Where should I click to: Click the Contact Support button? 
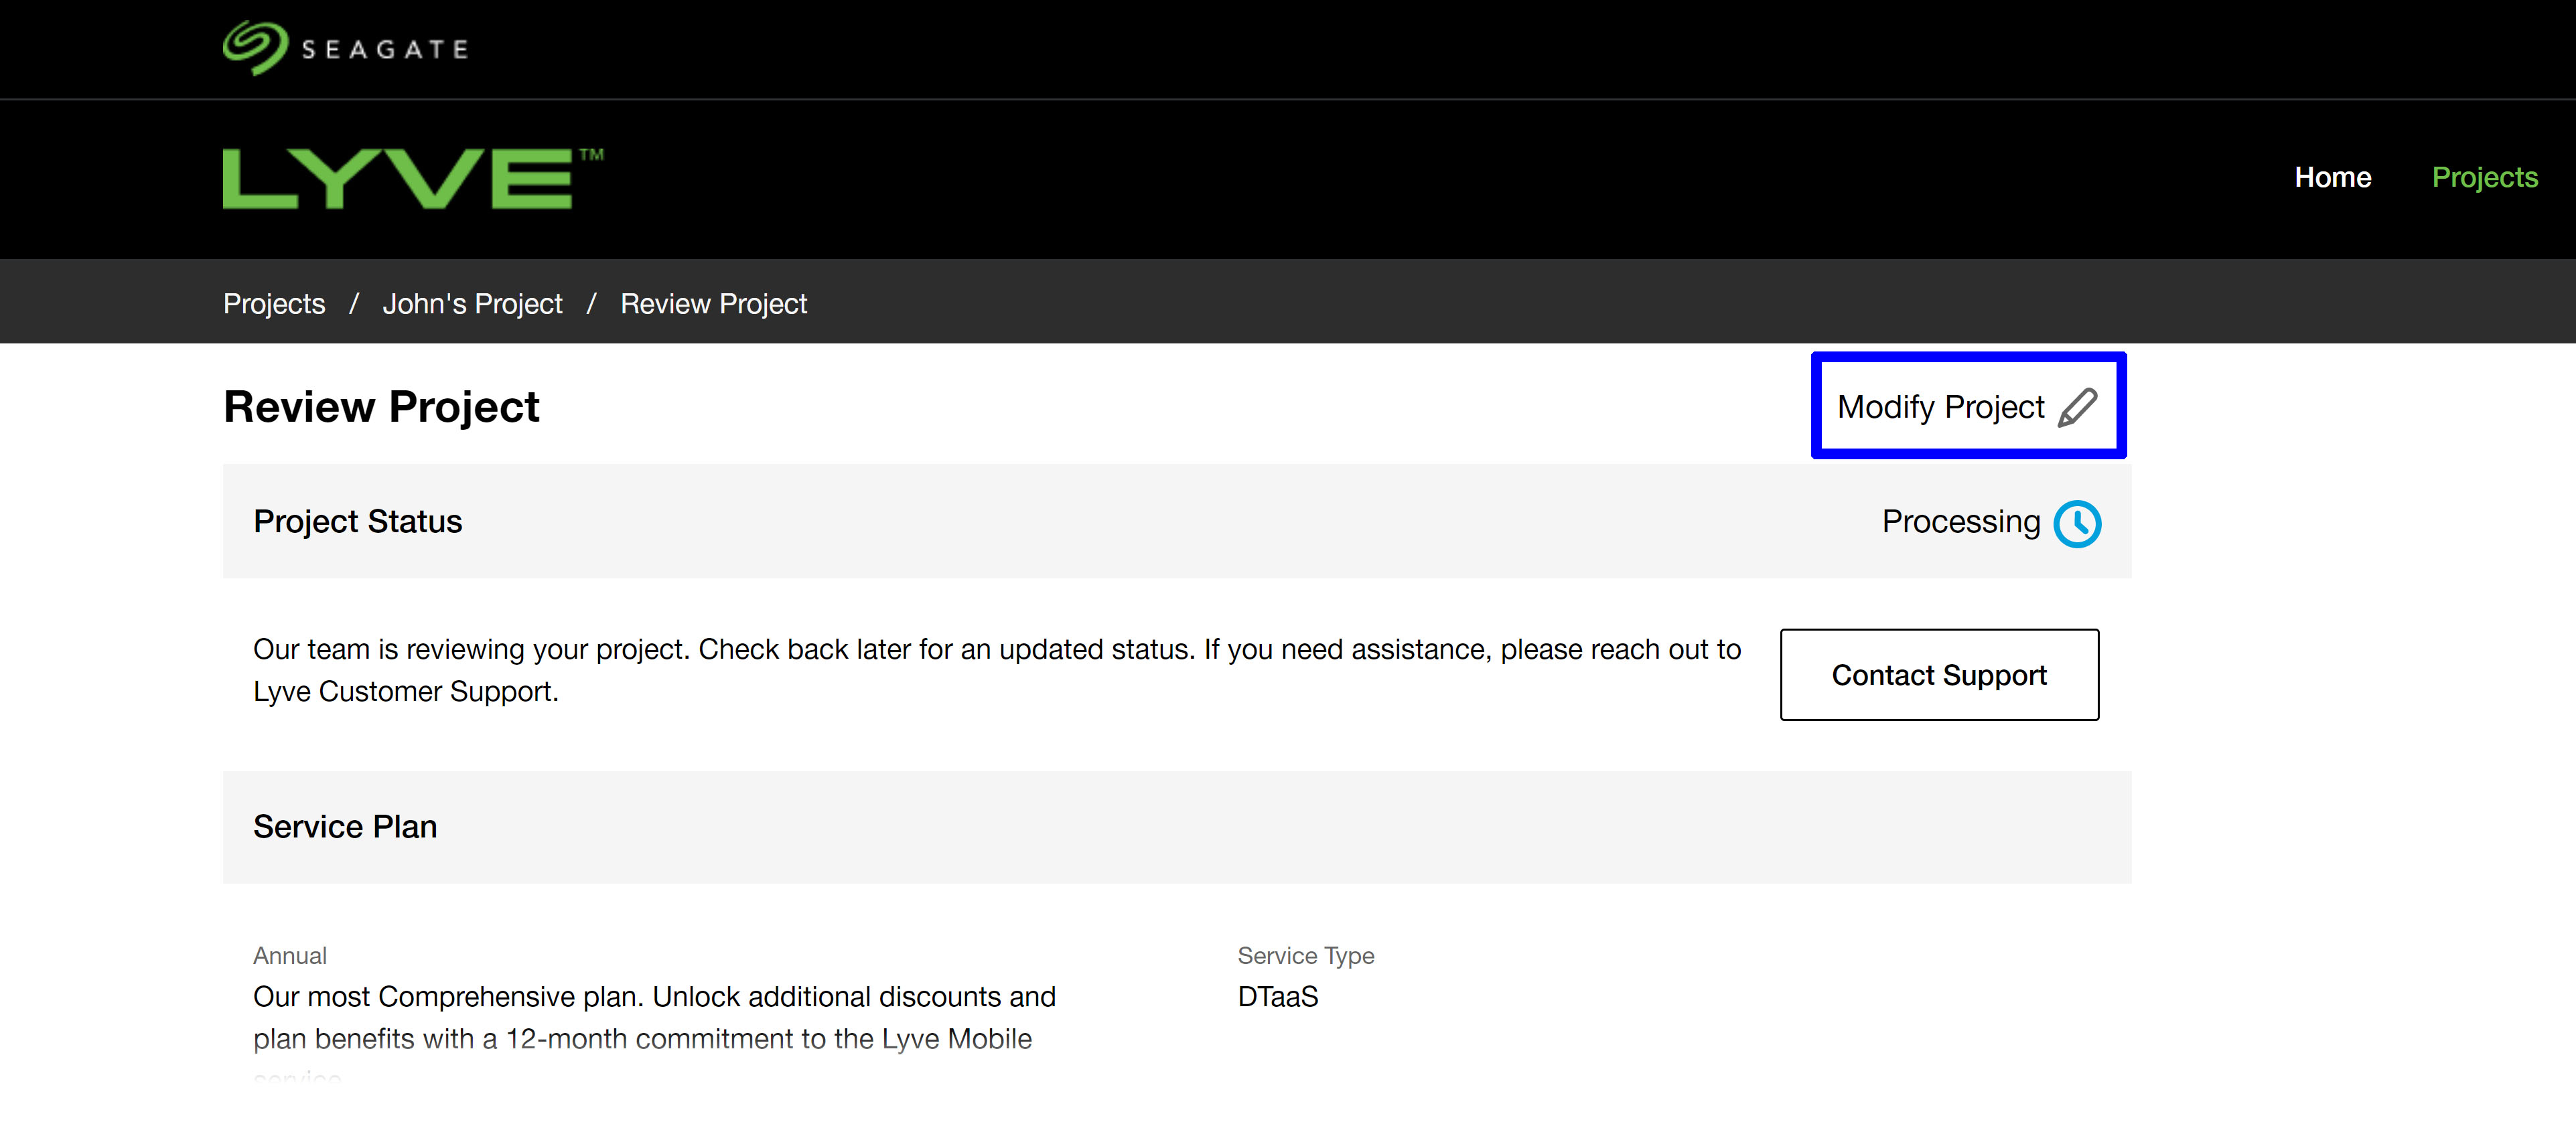tap(1939, 674)
